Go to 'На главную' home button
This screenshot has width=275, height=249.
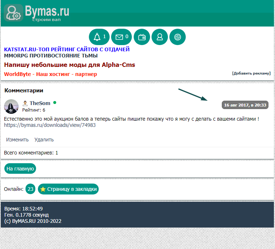20,168
